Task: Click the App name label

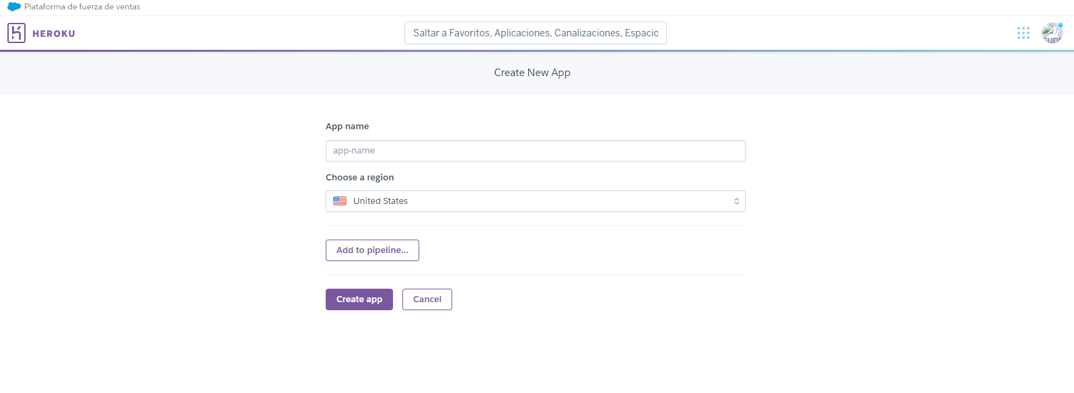Action: click(x=347, y=127)
